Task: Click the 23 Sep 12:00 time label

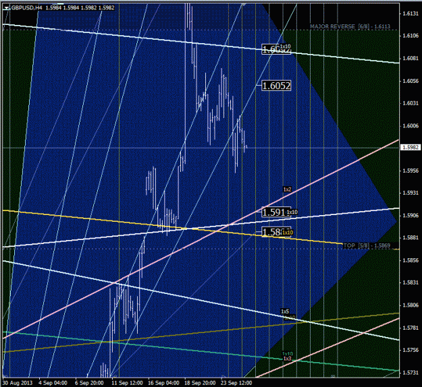Action: coord(236,383)
